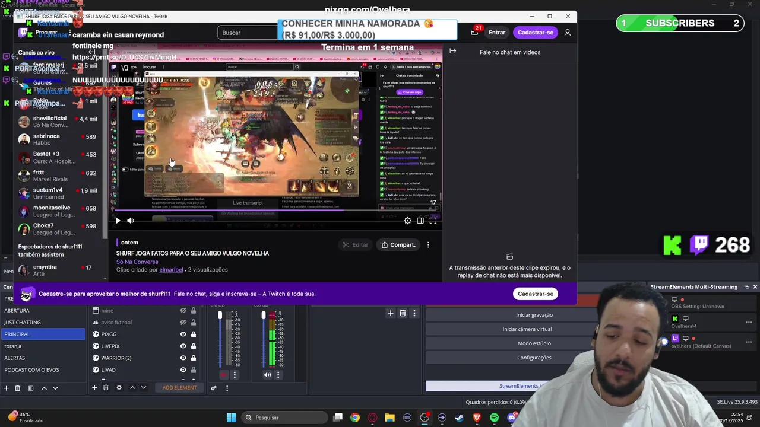Add scene transition plus icon
This screenshot has height=427, width=760.
coord(390,313)
